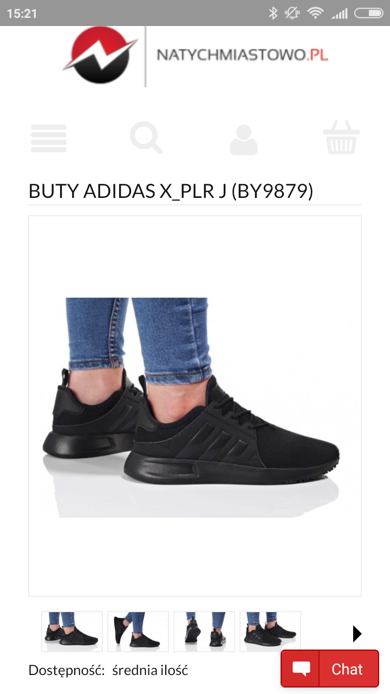Tap the magnifying glass search icon
The height and width of the screenshot is (694, 390).
tap(146, 138)
